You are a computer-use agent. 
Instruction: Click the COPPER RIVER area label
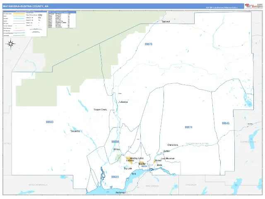click(248, 142)
